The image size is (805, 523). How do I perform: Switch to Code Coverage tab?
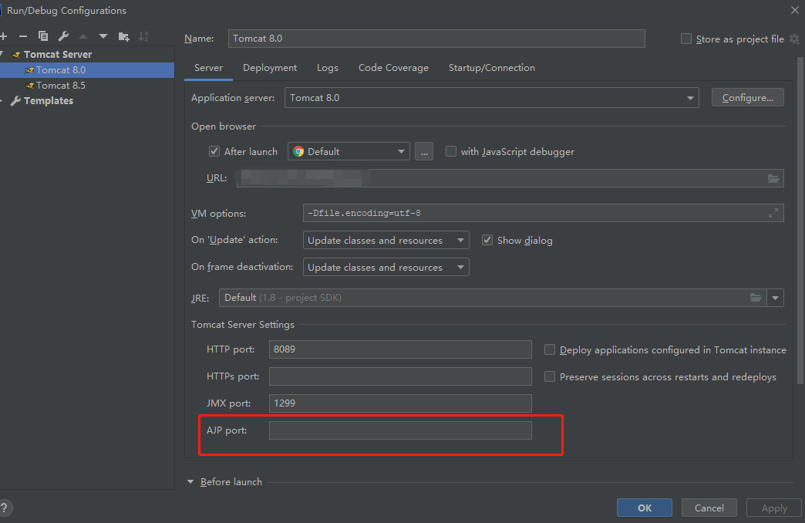tap(393, 68)
